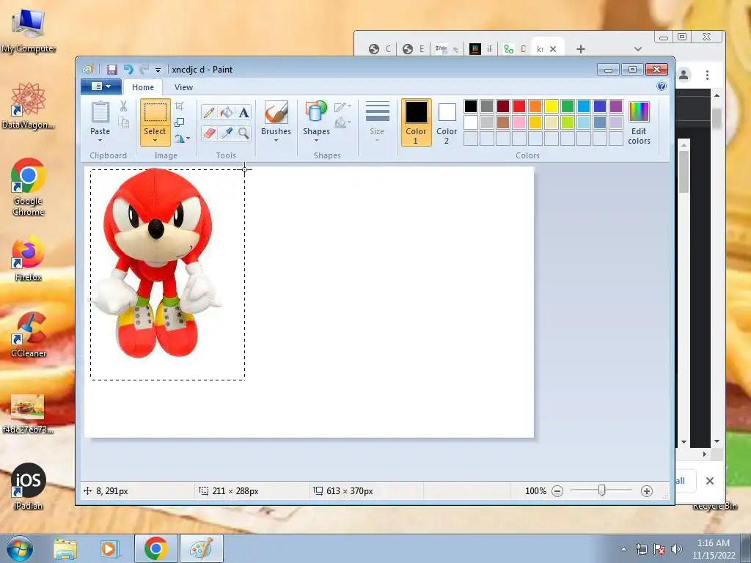Open the Shape fill dropdown
The height and width of the screenshot is (563, 751).
pos(342,122)
